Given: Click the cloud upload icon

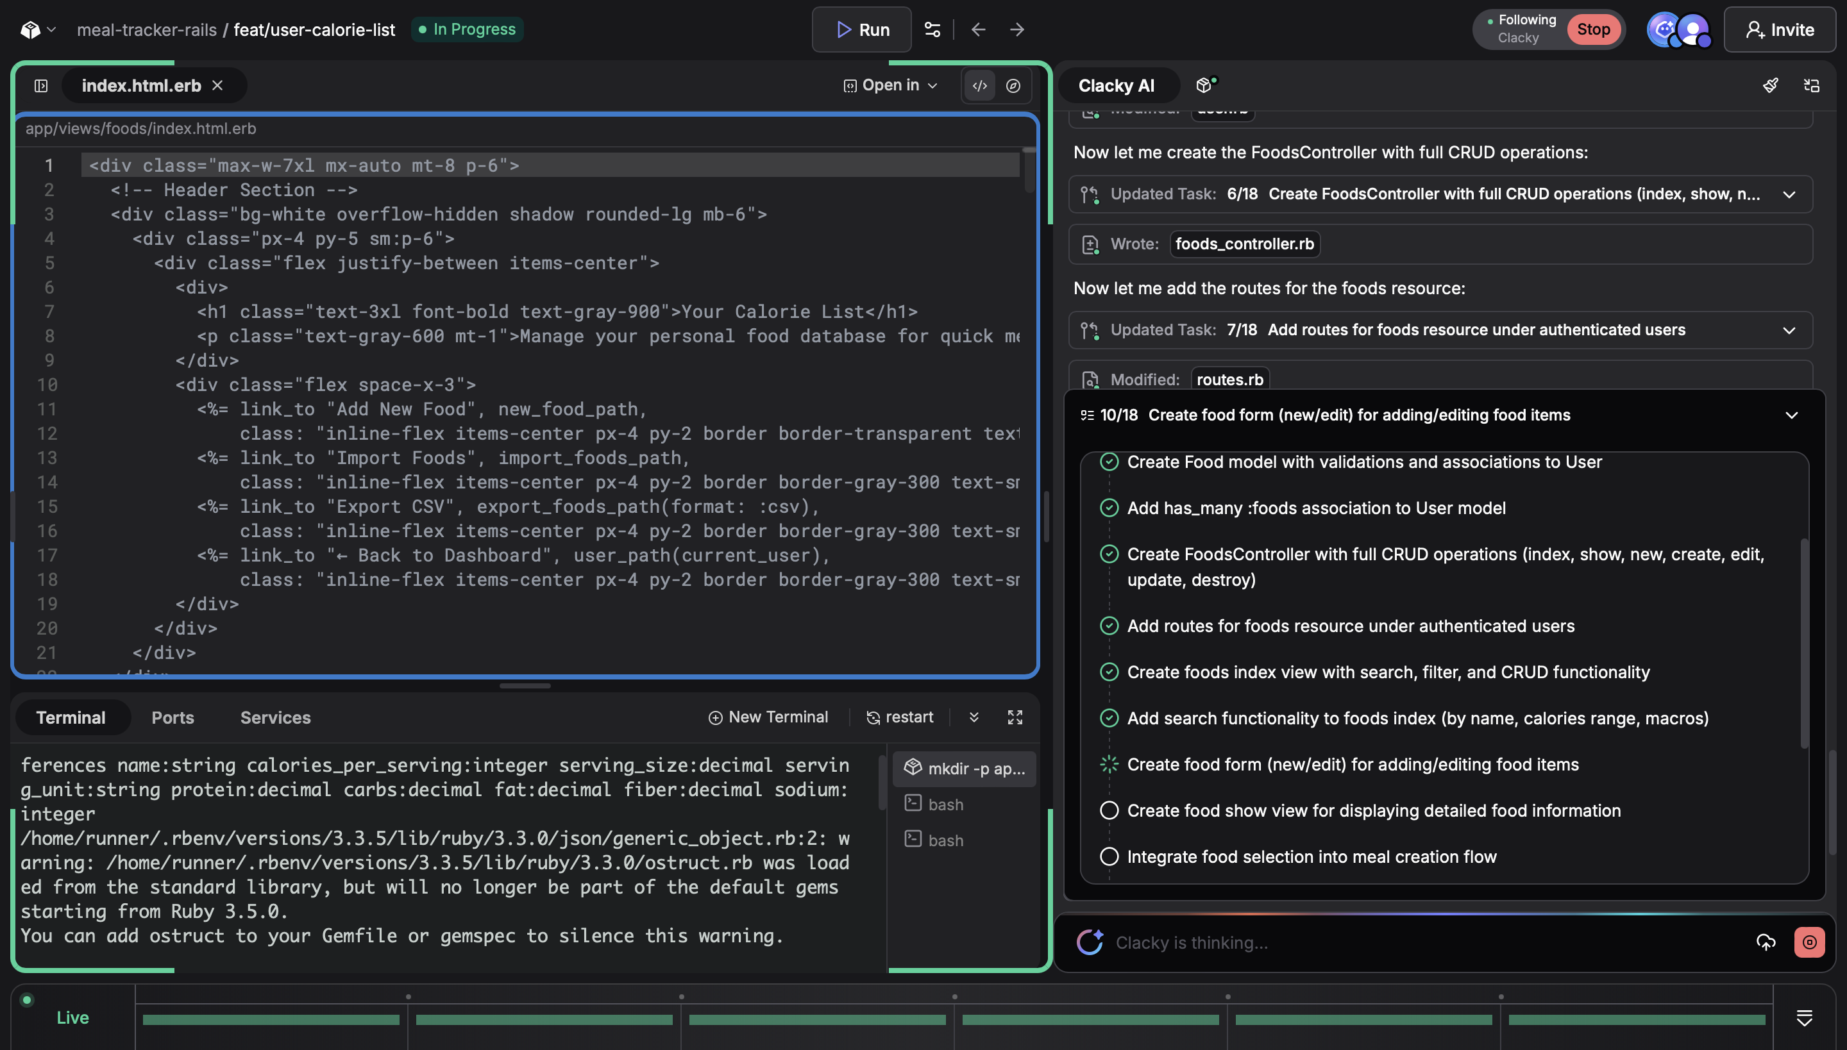Looking at the screenshot, I should (x=1766, y=942).
